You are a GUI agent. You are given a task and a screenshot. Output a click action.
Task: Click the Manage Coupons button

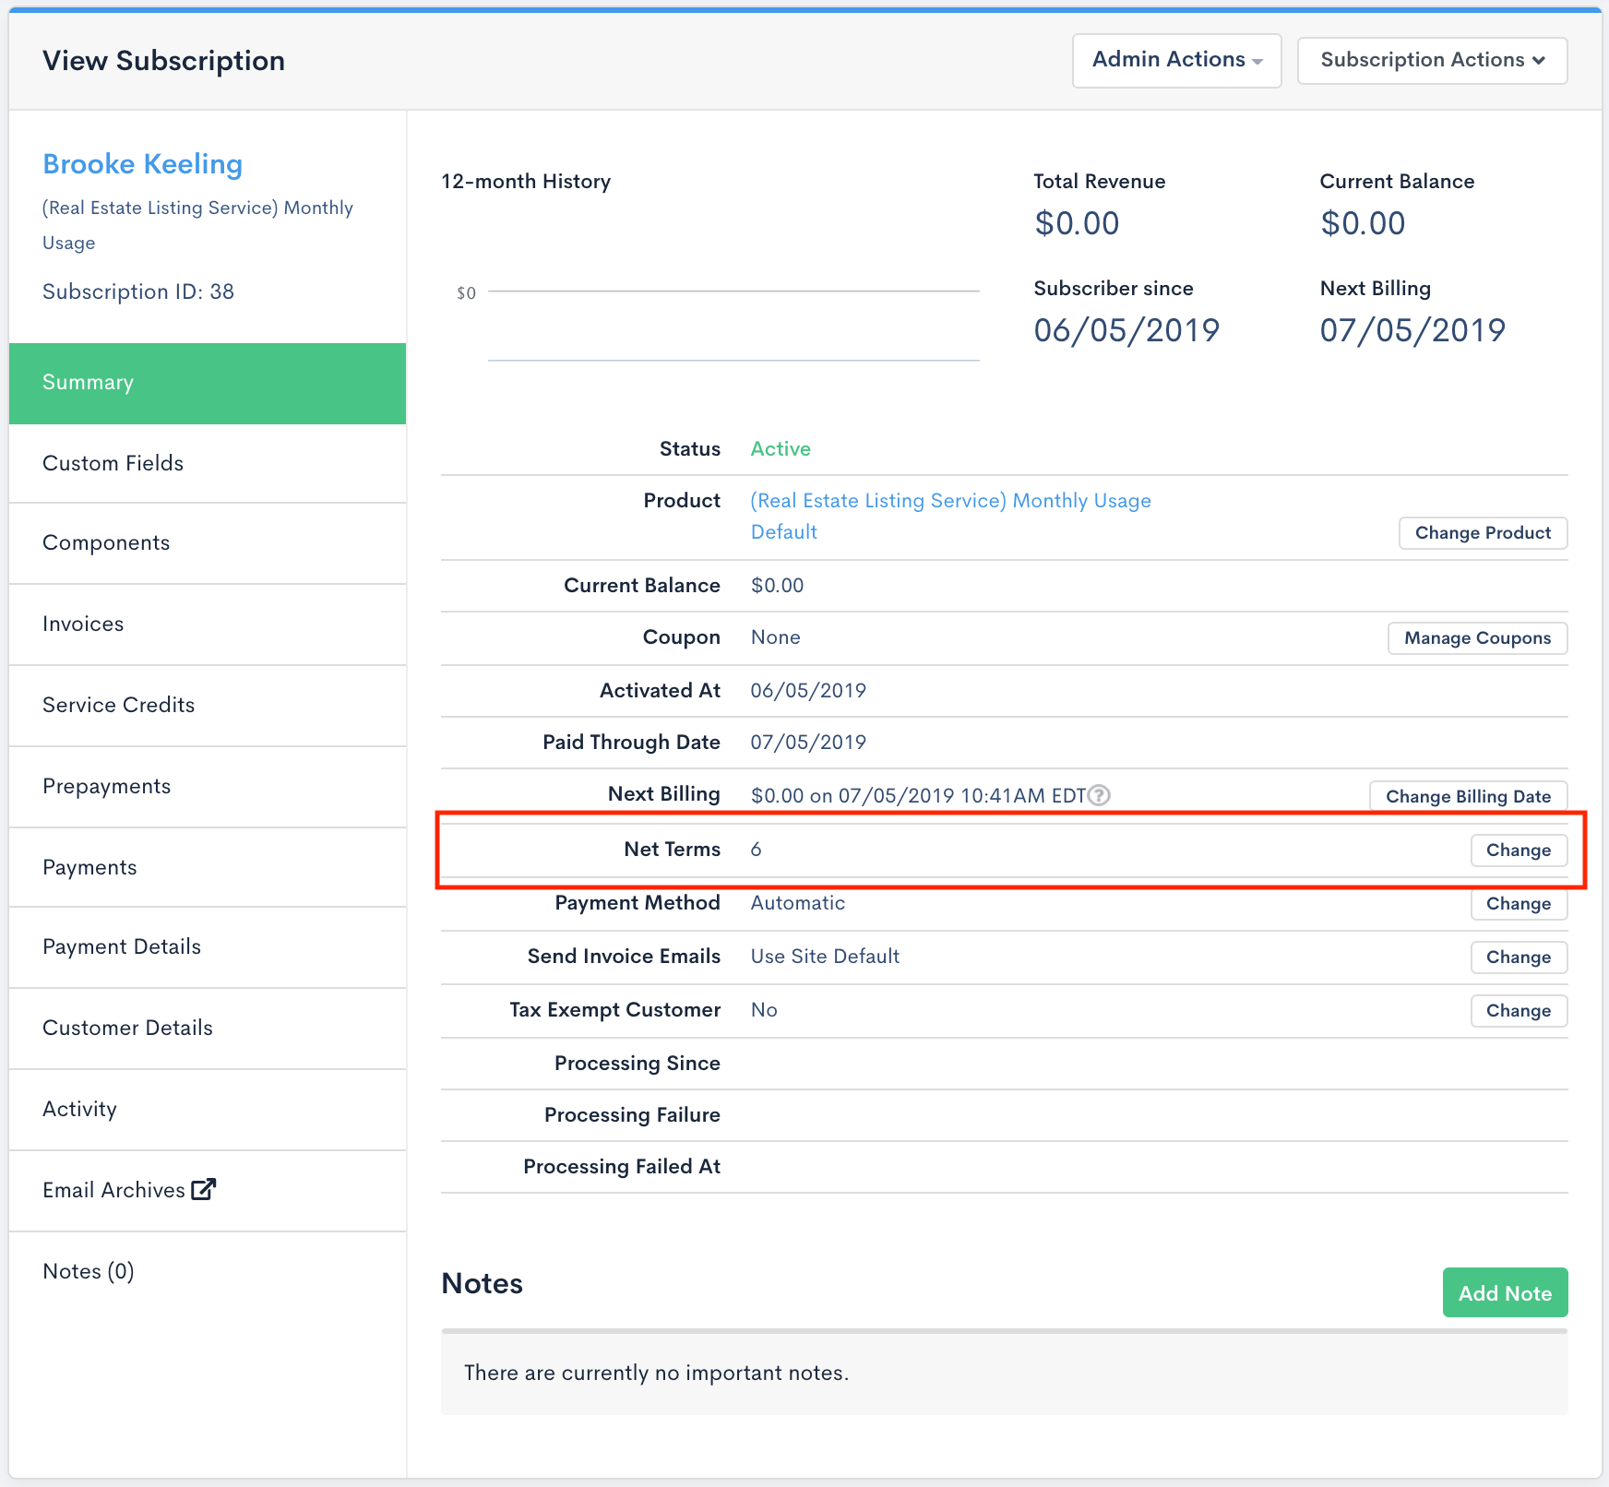pyautogui.click(x=1477, y=638)
